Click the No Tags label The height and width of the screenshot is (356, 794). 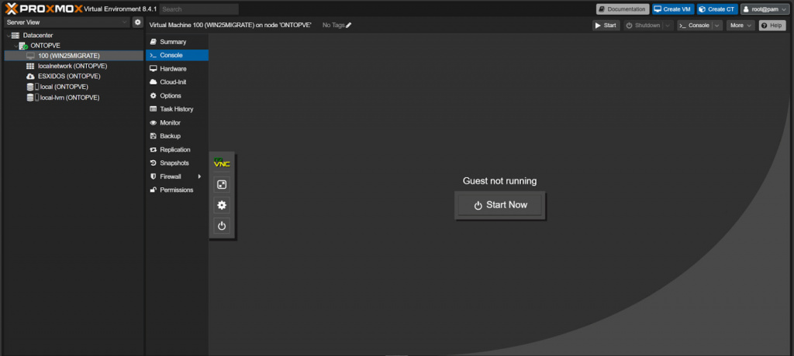pyautogui.click(x=333, y=26)
